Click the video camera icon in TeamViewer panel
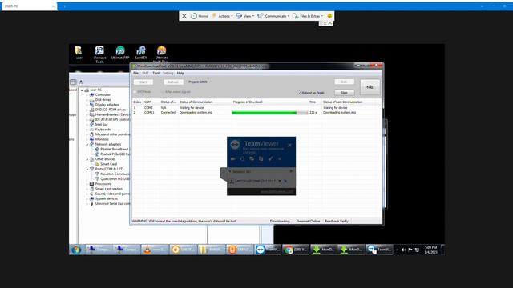 [233, 158]
